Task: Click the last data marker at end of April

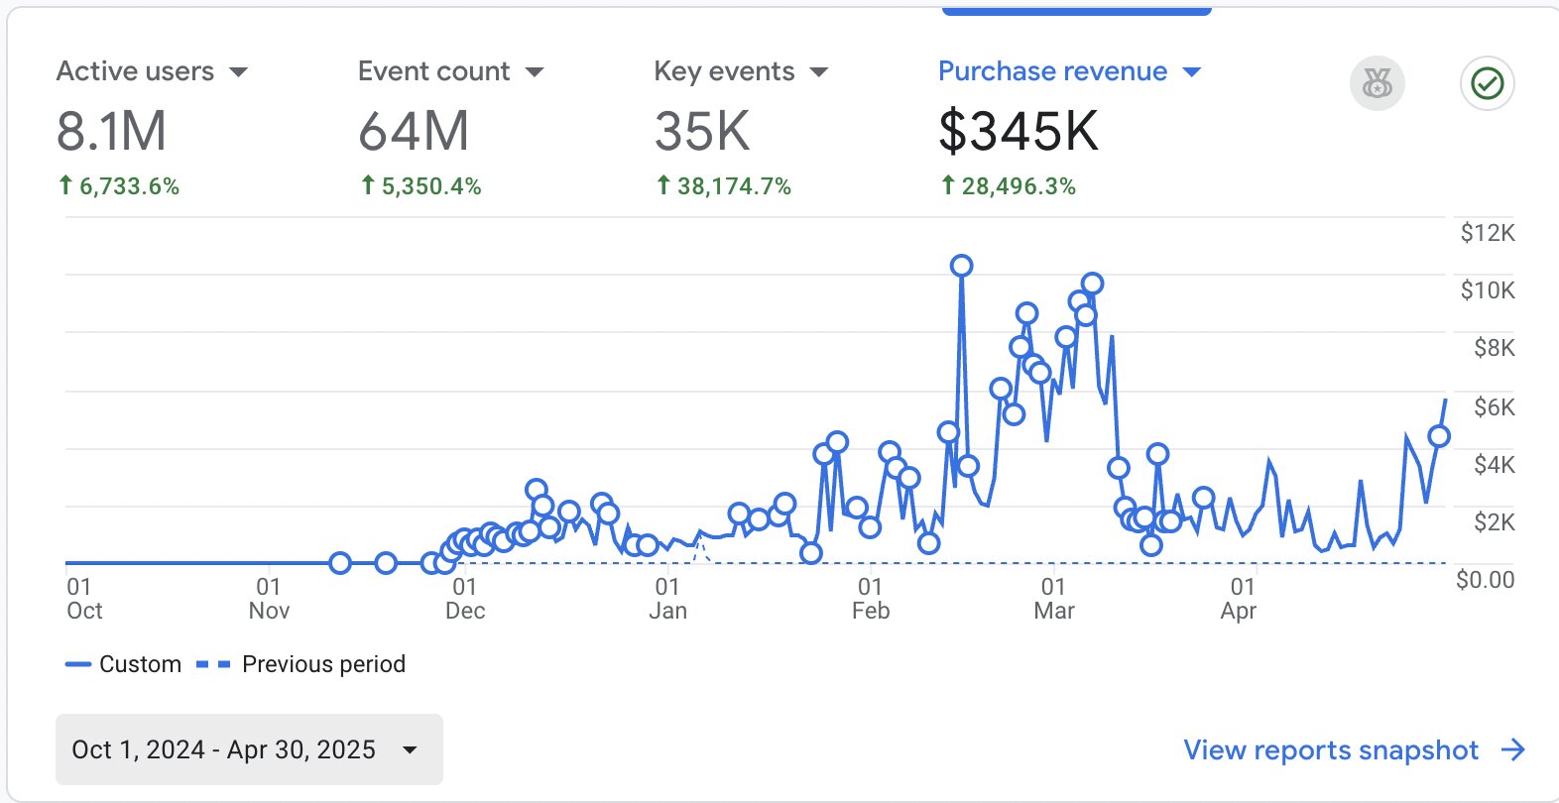Action: coord(1439,436)
